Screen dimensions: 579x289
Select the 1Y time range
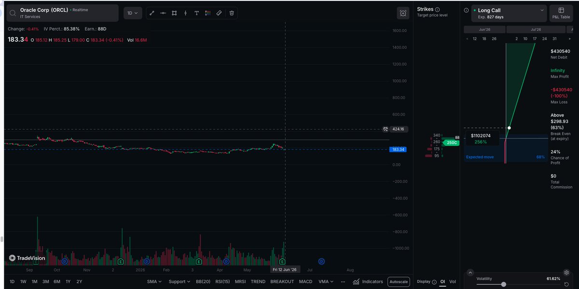[x=68, y=282]
